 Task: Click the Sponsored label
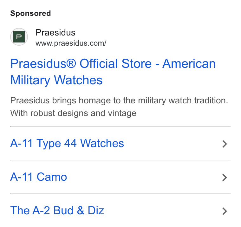coord(30,13)
